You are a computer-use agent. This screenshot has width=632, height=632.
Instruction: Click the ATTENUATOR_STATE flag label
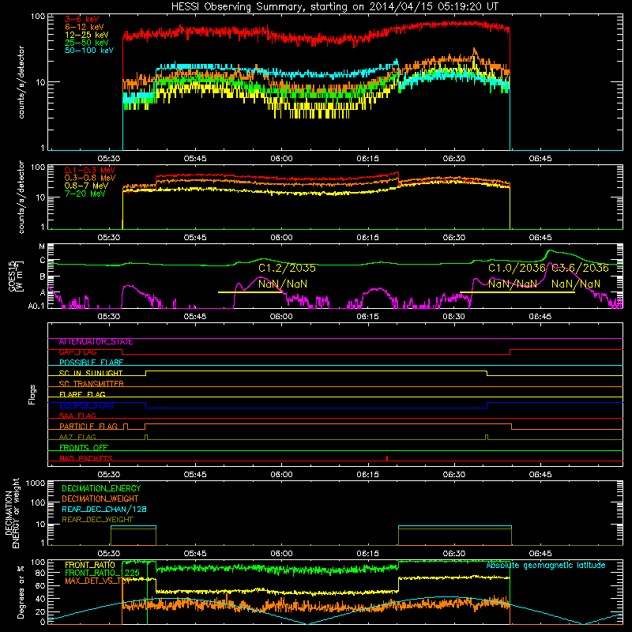tap(96, 342)
